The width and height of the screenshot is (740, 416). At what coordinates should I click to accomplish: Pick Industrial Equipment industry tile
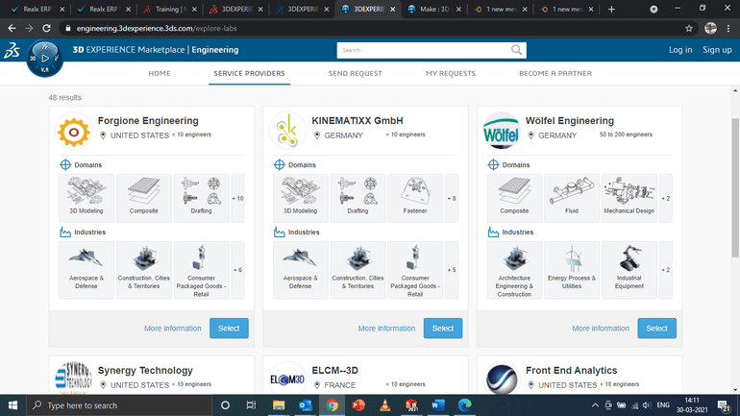[629, 270]
